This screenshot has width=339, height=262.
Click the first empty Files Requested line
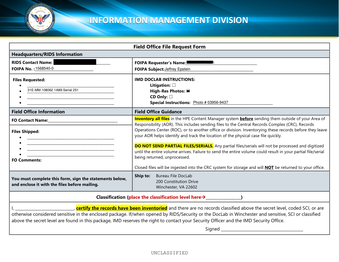[x=71, y=85]
